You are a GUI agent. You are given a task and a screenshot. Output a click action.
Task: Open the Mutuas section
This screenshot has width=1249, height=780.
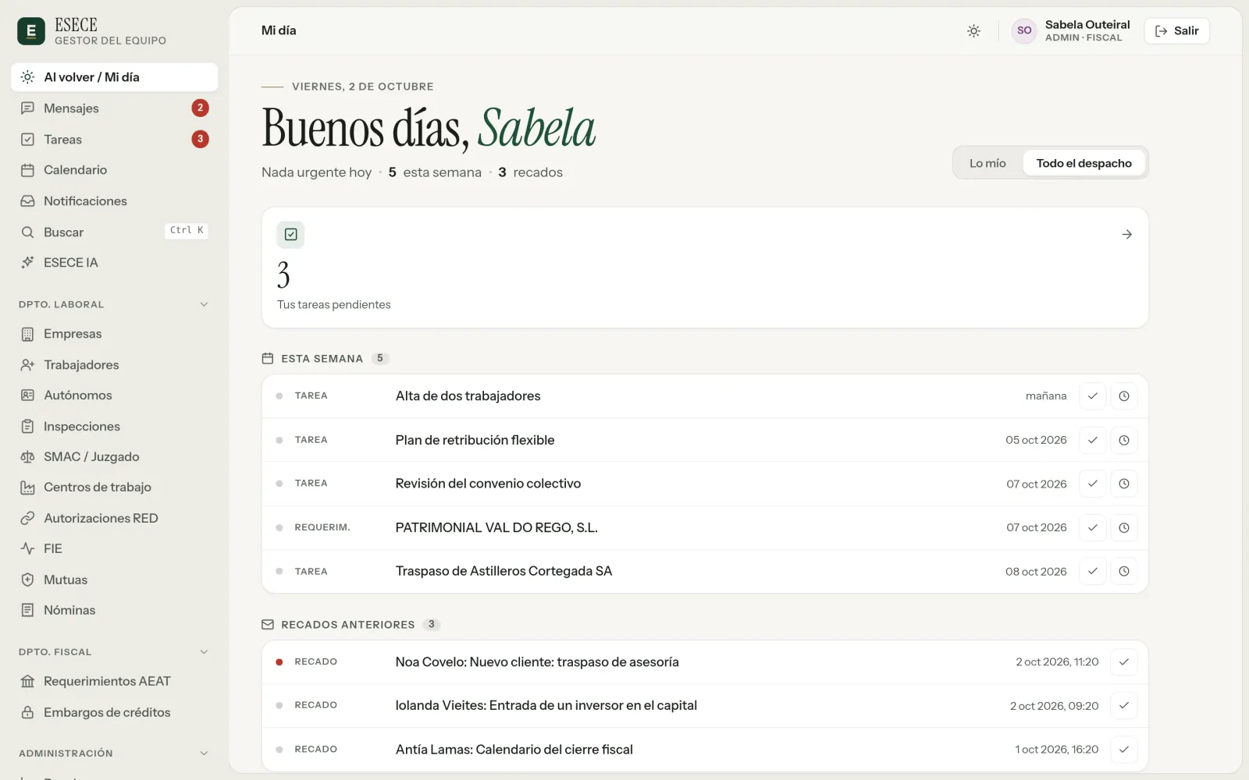pos(114,580)
